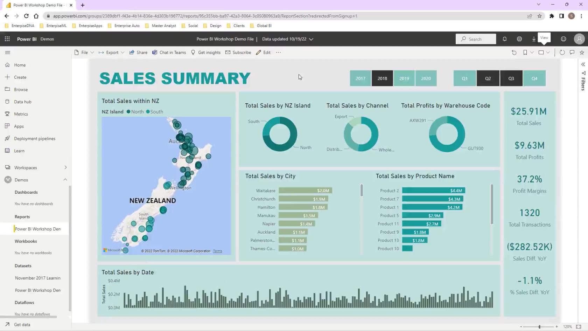Viewport: 588px width, 331px height.
Task: Open the bookmarks icon in toolbar
Action: 525,53
